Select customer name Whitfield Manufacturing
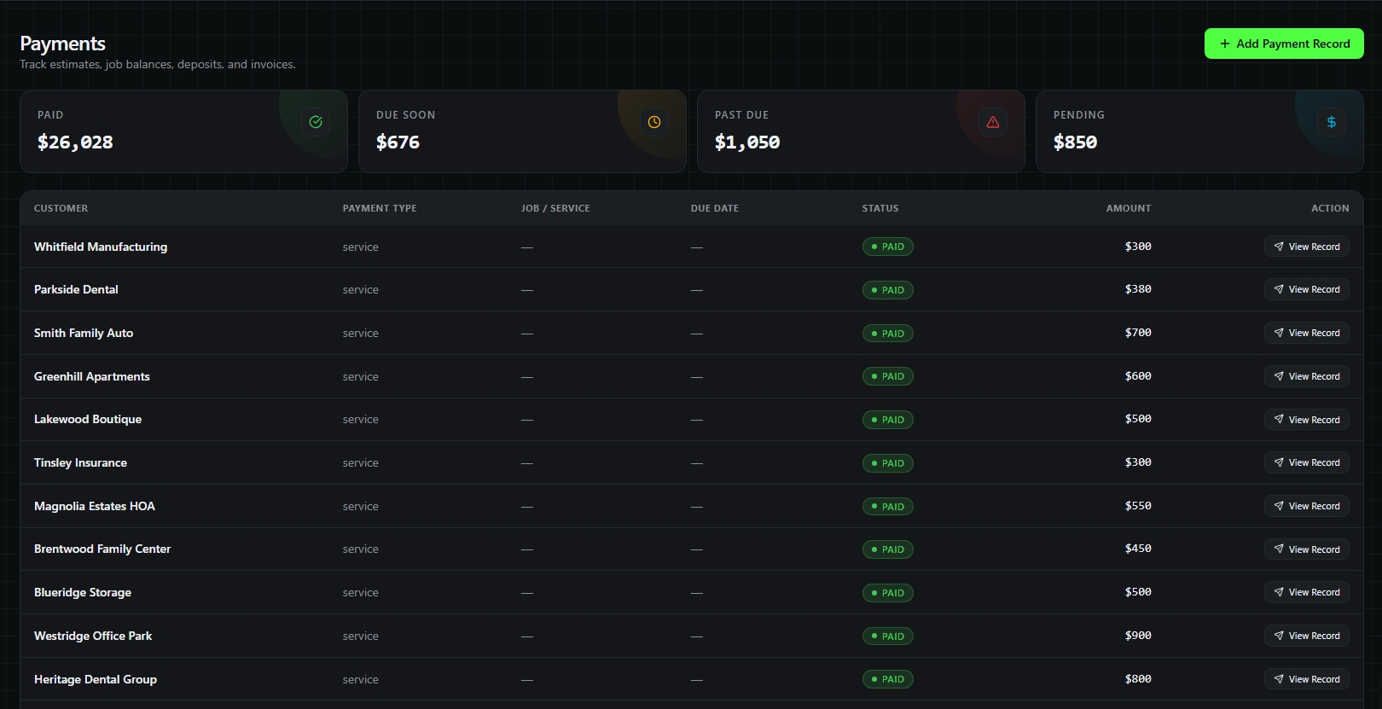The image size is (1382, 709). 101,247
